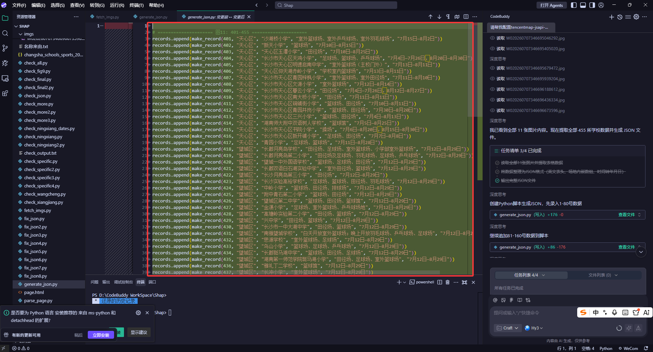Click the Shap command center search box
The width and height of the screenshot is (653, 352).
pos(336,5)
